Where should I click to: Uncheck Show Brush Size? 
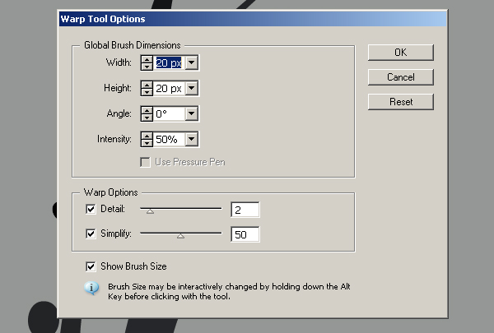[x=91, y=266]
